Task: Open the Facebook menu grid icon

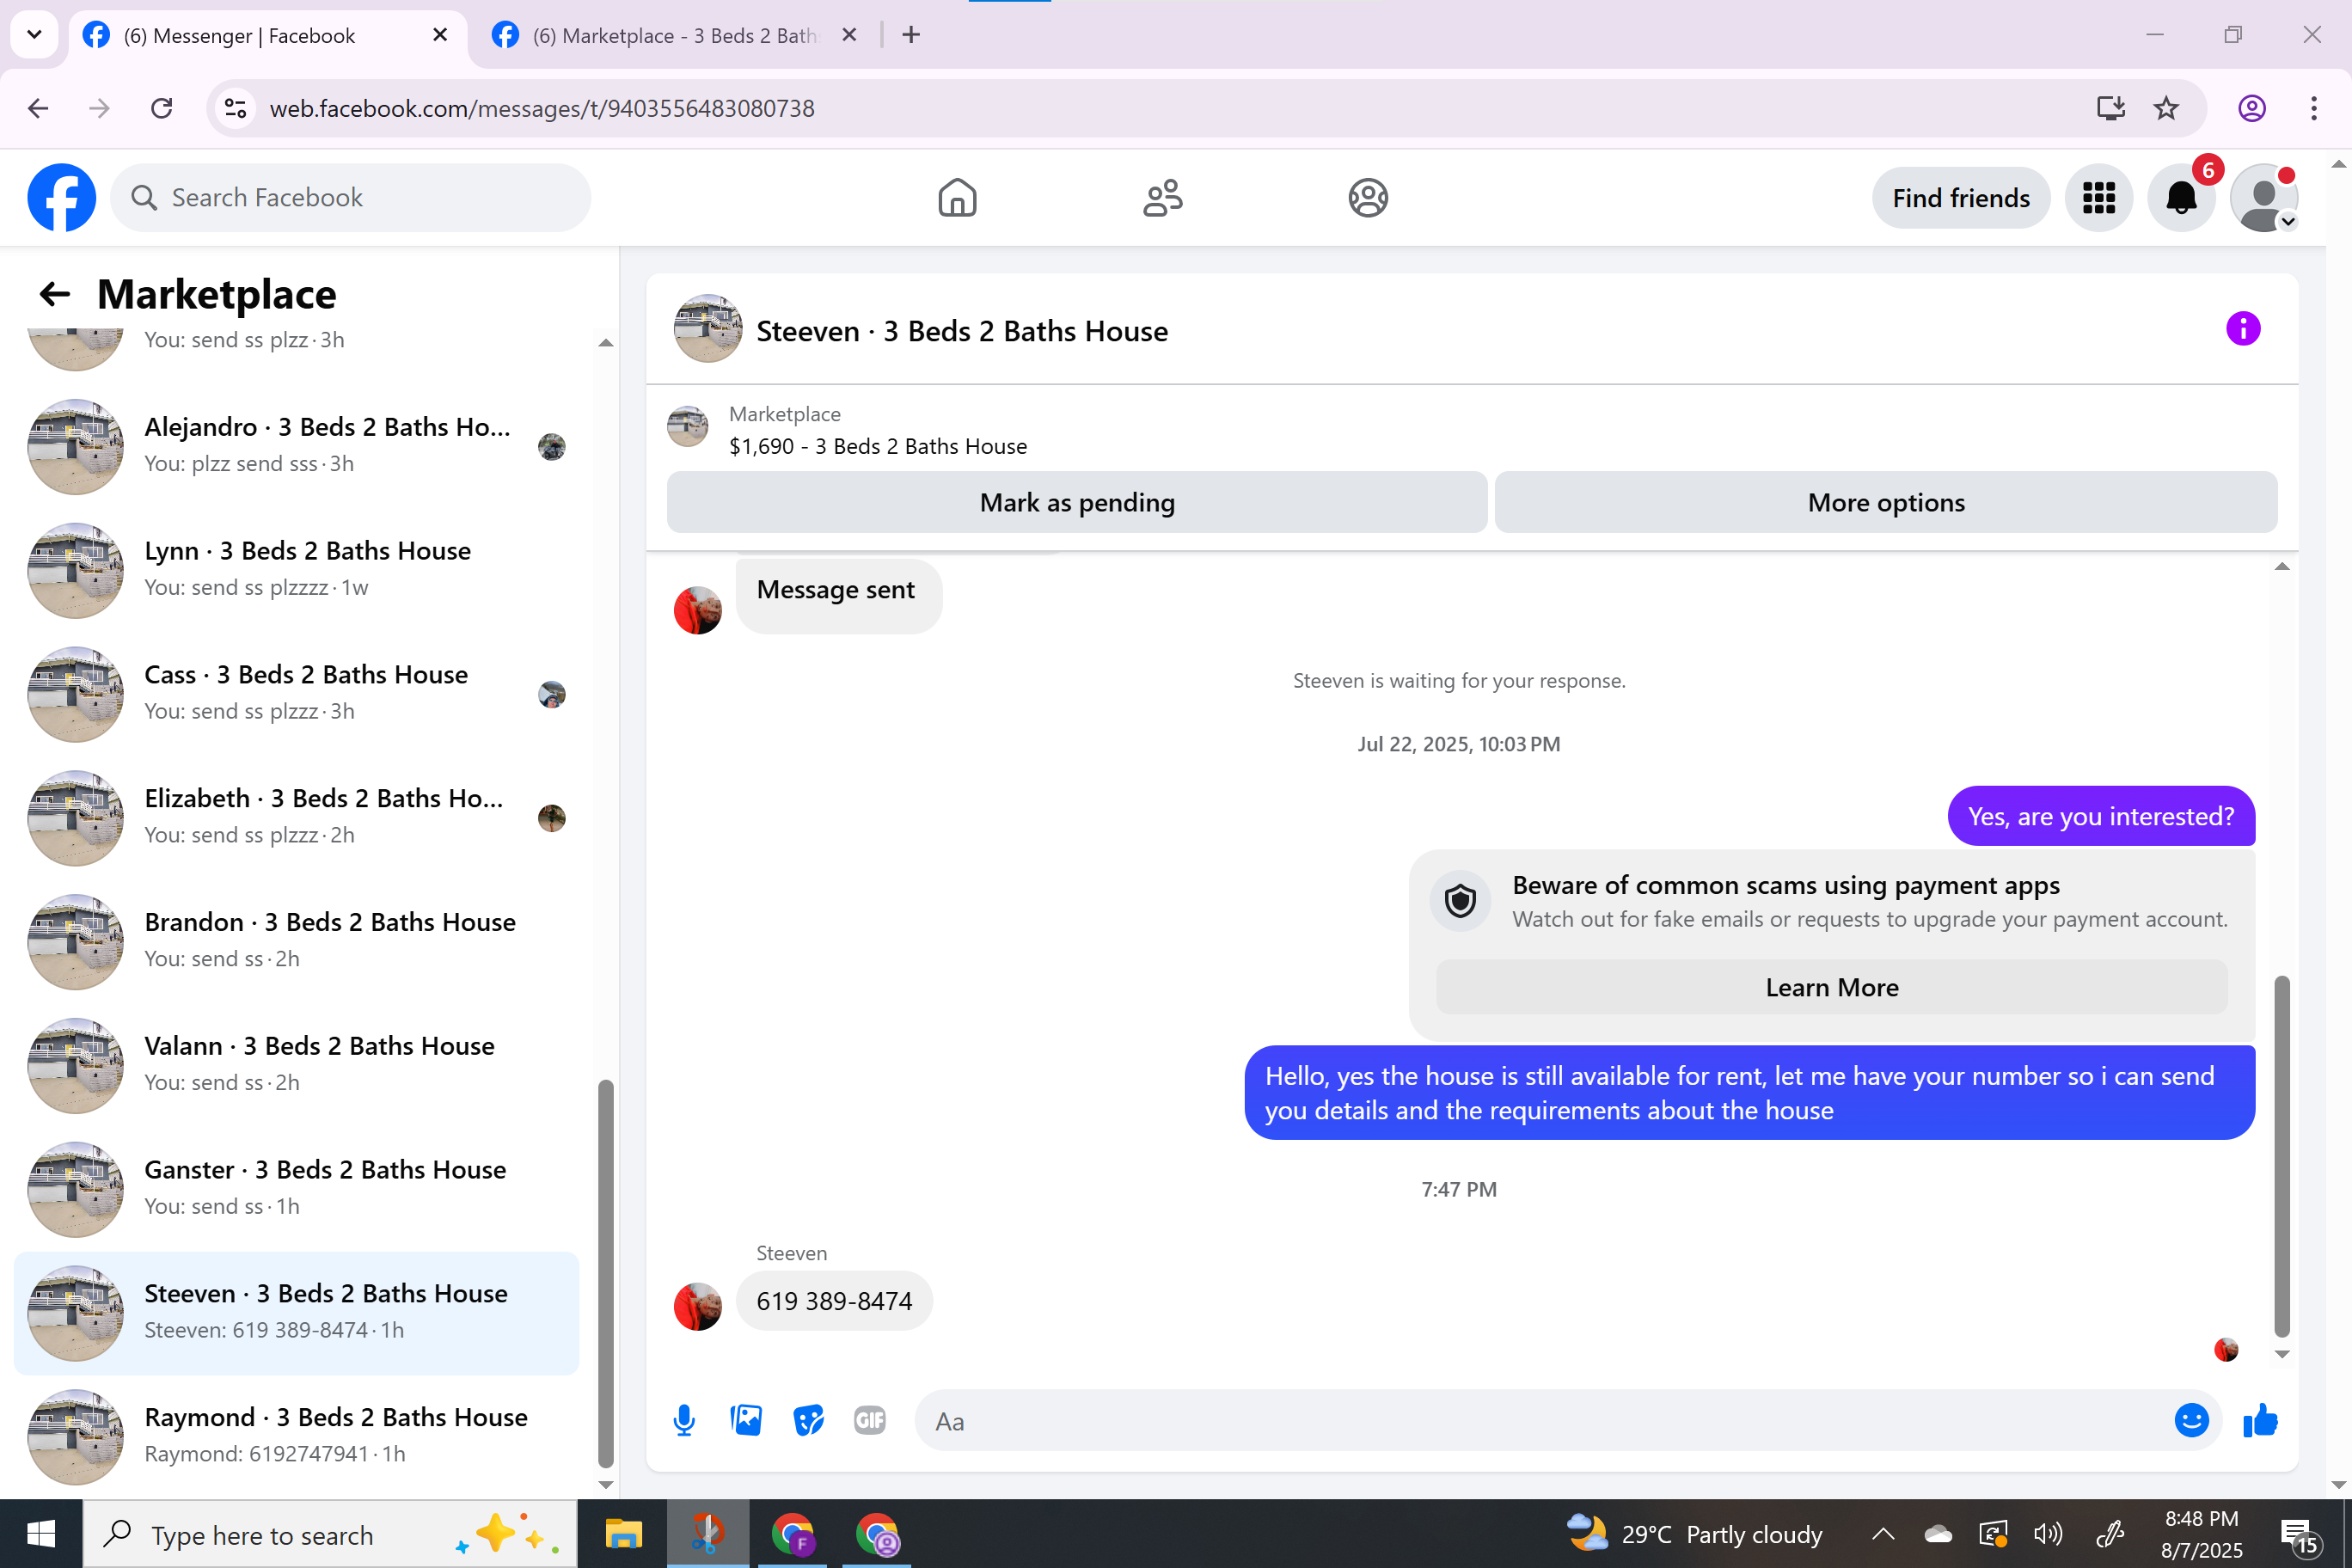Action: click(2099, 198)
